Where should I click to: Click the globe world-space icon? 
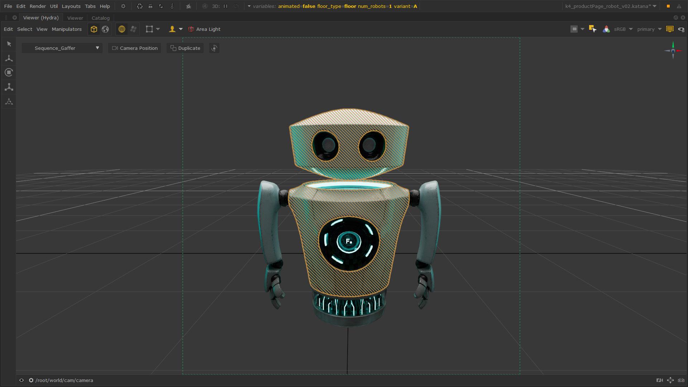105,29
